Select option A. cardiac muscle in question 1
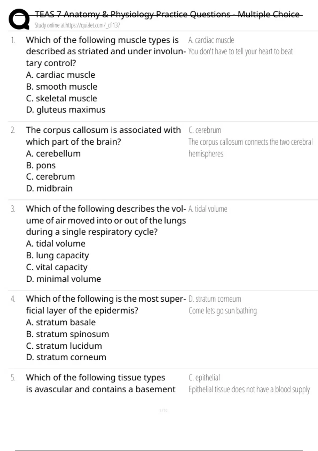 [60, 75]
